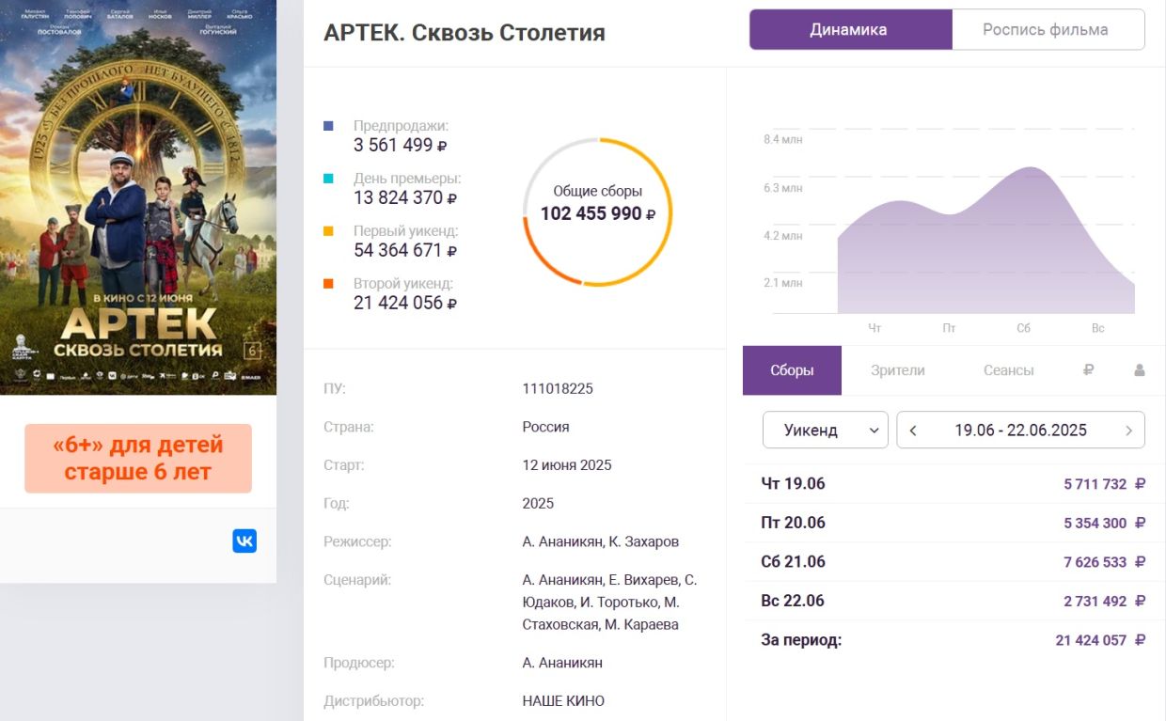Switch to viewers person icon
Screen dimensions: 1166x721
(x=1139, y=370)
